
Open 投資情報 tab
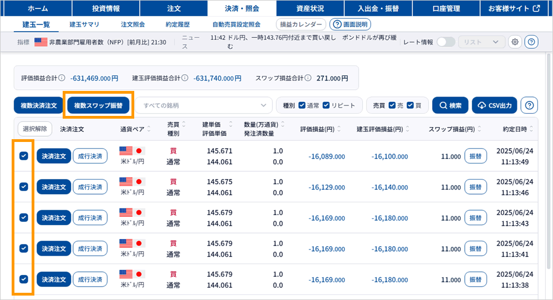(x=106, y=8)
